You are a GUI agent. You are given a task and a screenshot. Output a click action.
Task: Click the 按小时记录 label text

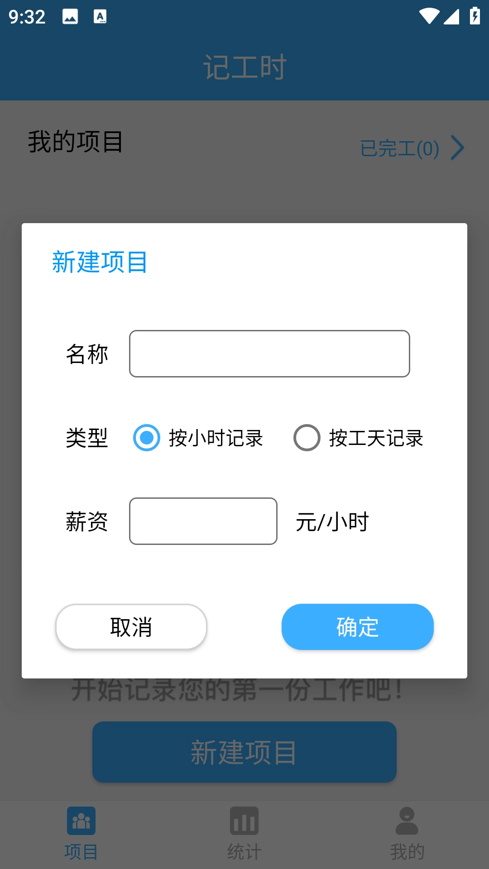(216, 438)
